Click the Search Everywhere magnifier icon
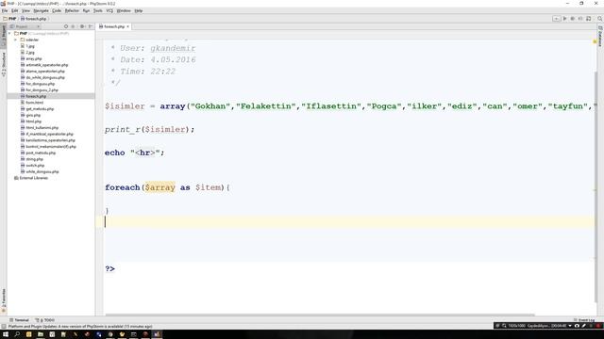The height and width of the screenshot is (339, 604). [600, 19]
